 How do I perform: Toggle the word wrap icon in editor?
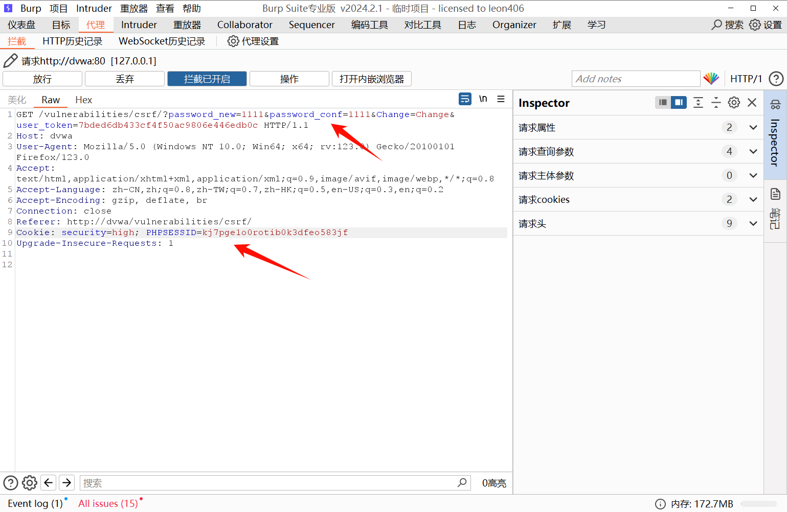(465, 99)
